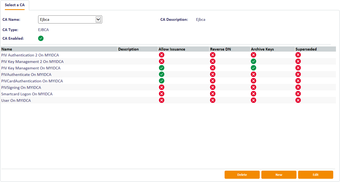The image size is (340, 182).
Task: Click the Name column header
Action: point(7,49)
